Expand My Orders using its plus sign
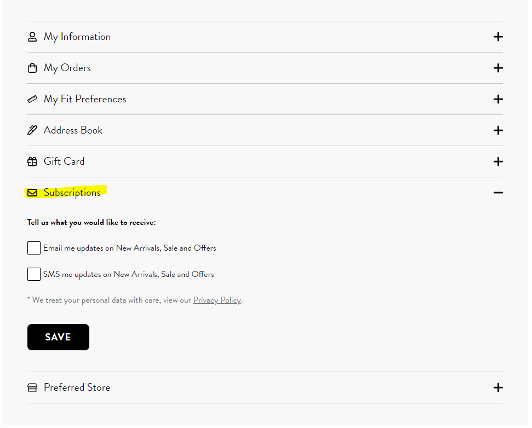Image resolution: width=532 pixels, height=428 pixels. (x=497, y=68)
